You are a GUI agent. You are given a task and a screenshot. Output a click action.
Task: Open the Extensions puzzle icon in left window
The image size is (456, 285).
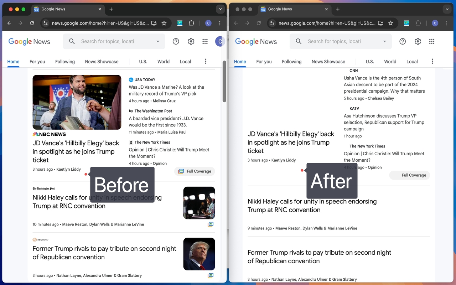[x=191, y=23]
